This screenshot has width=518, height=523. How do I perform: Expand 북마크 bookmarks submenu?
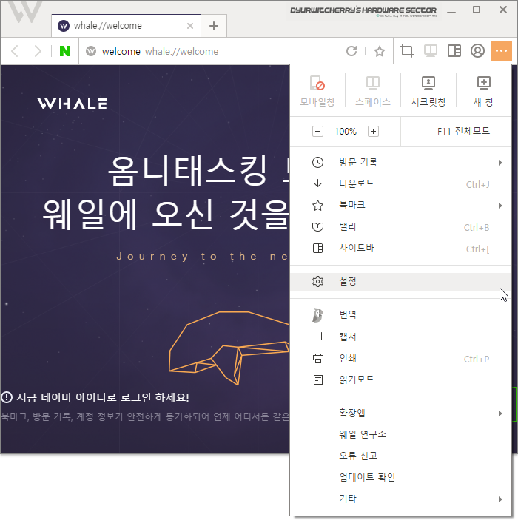click(400, 206)
